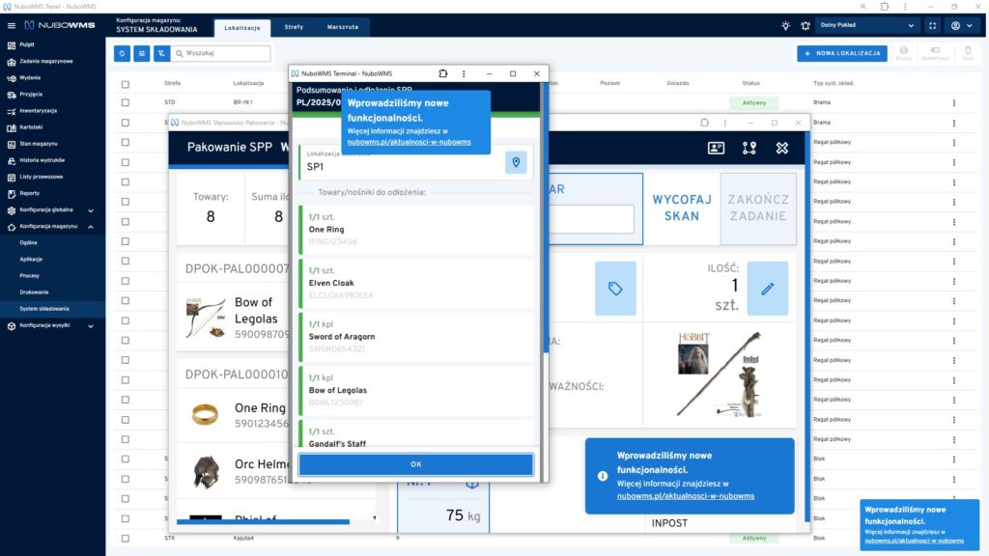989x556 pixels.
Task: Toggle the select-all checkbox in table header
Action: [126, 83]
